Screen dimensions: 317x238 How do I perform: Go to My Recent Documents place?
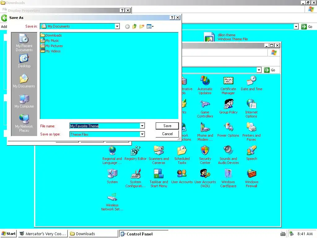point(24,43)
